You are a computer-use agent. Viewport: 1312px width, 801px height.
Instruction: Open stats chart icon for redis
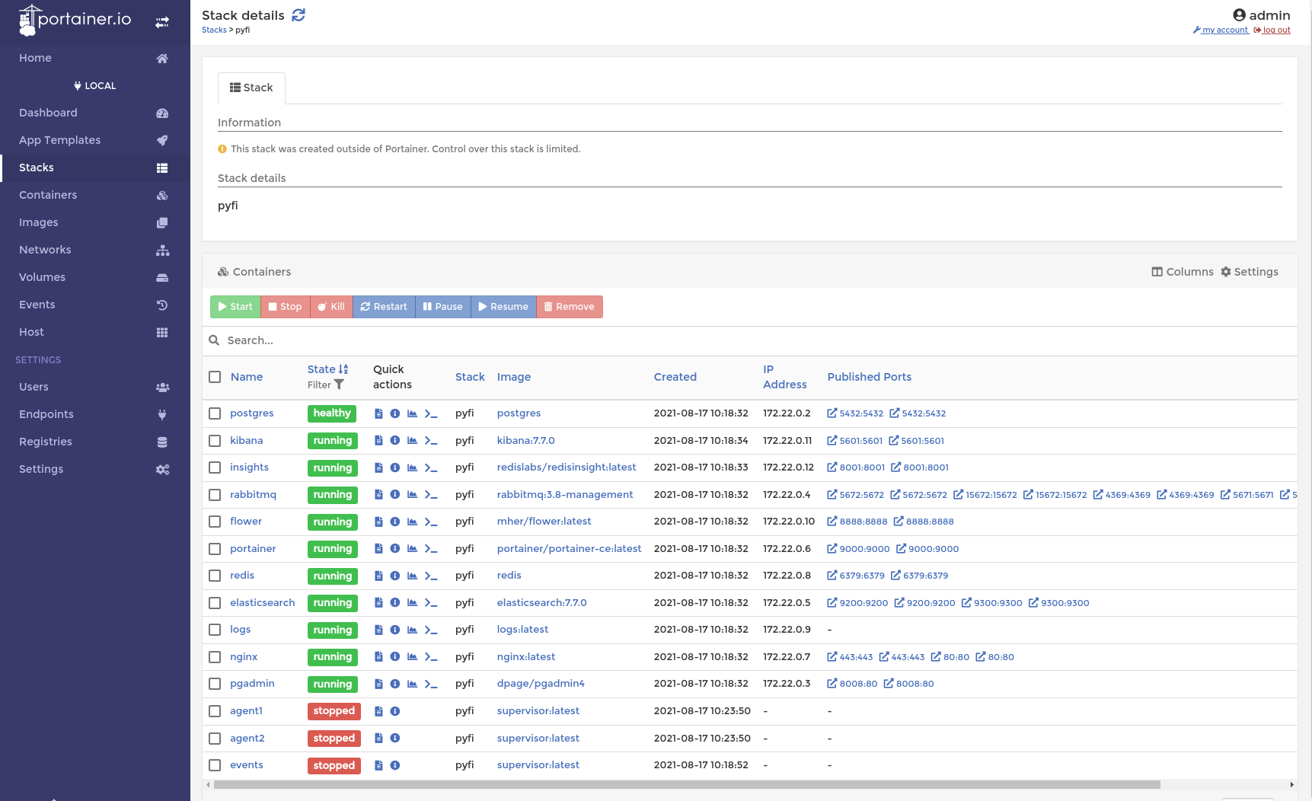coord(412,576)
